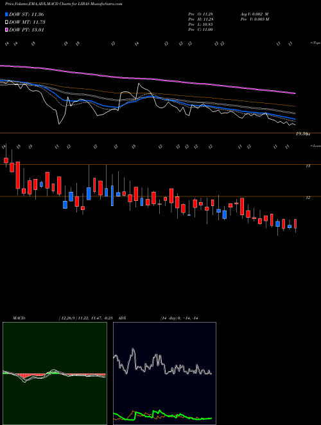
Task: Open the green MACD histogram chart
Action: point(55,373)
